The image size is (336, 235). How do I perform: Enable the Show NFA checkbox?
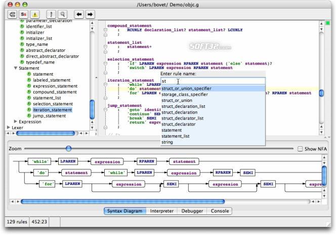(301, 149)
